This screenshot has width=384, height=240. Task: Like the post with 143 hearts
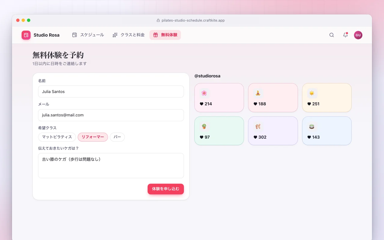[x=309, y=137]
